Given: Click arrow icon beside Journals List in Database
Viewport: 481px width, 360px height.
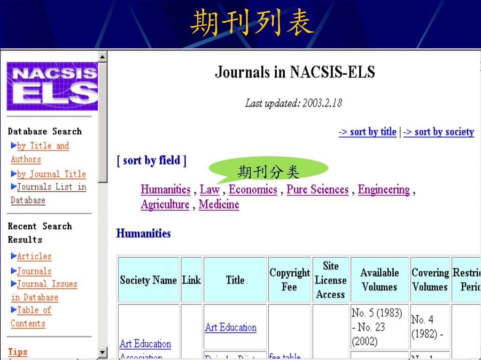Looking at the screenshot, I should pyautogui.click(x=14, y=186).
